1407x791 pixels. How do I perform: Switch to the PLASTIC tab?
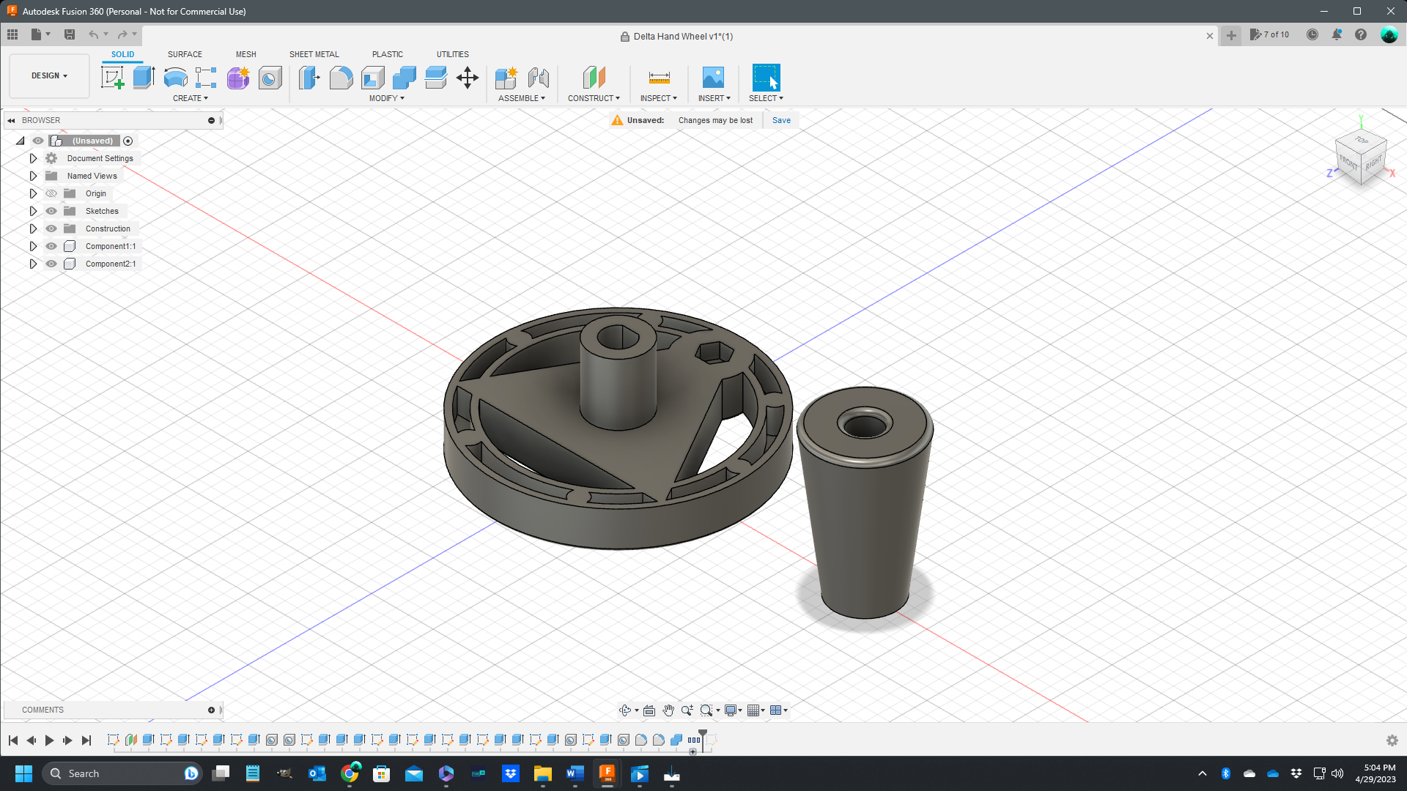point(387,54)
